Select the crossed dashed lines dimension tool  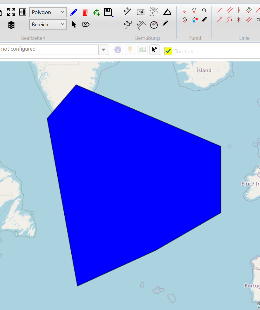(154, 12)
